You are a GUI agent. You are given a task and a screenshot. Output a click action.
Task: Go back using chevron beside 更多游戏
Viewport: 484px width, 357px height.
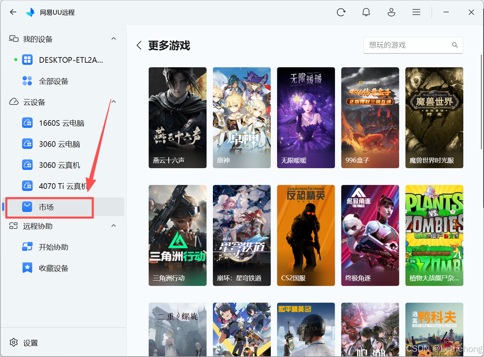click(x=139, y=46)
